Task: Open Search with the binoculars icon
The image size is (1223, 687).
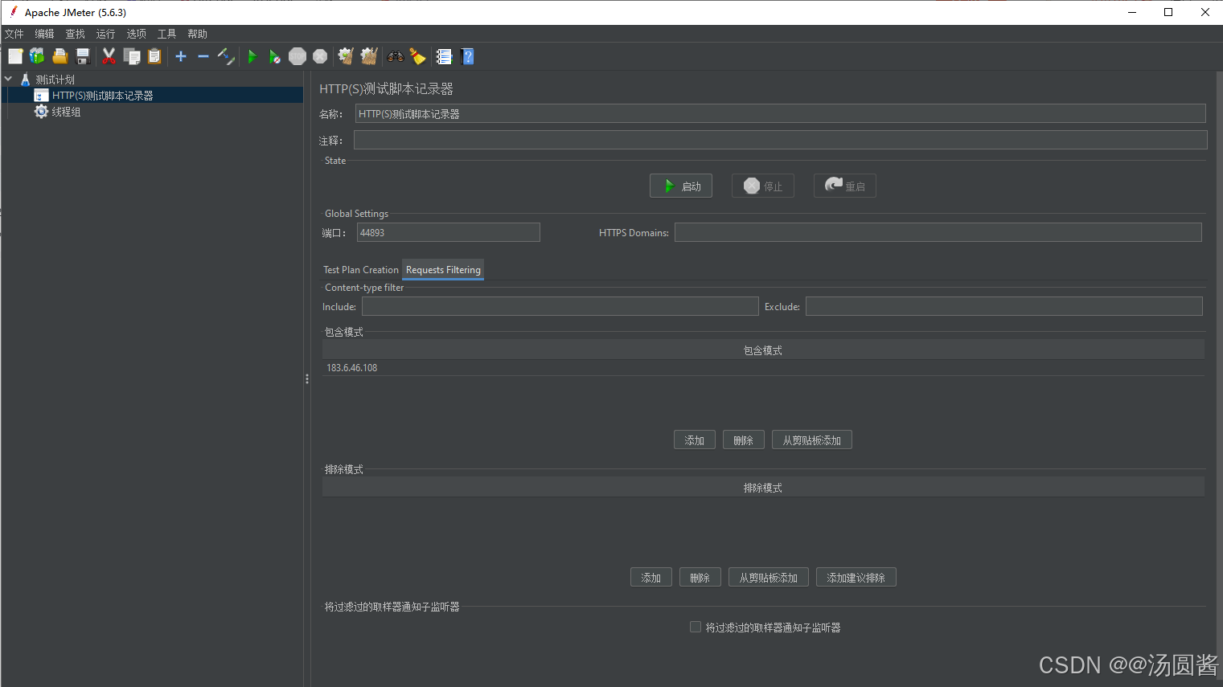Action: pyautogui.click(x=395, y=56)
